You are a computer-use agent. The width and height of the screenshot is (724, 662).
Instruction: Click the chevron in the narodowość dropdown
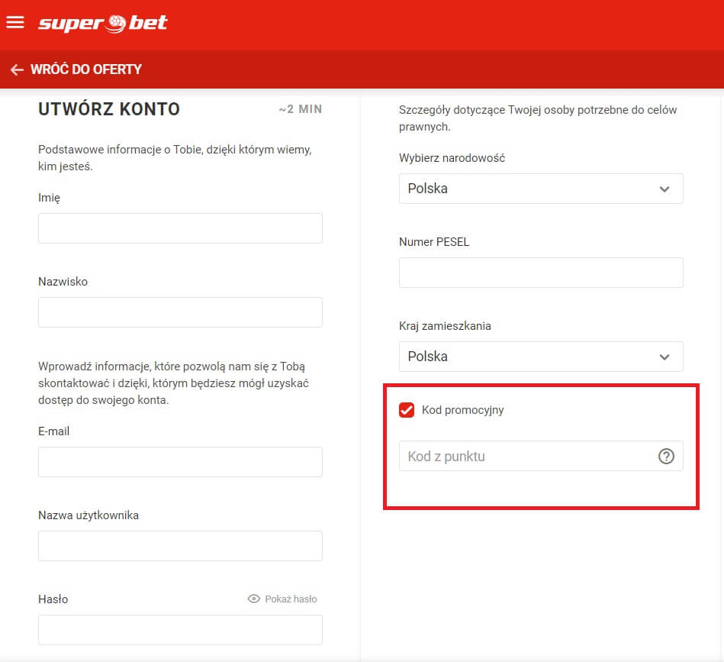(x=664, y=189)
